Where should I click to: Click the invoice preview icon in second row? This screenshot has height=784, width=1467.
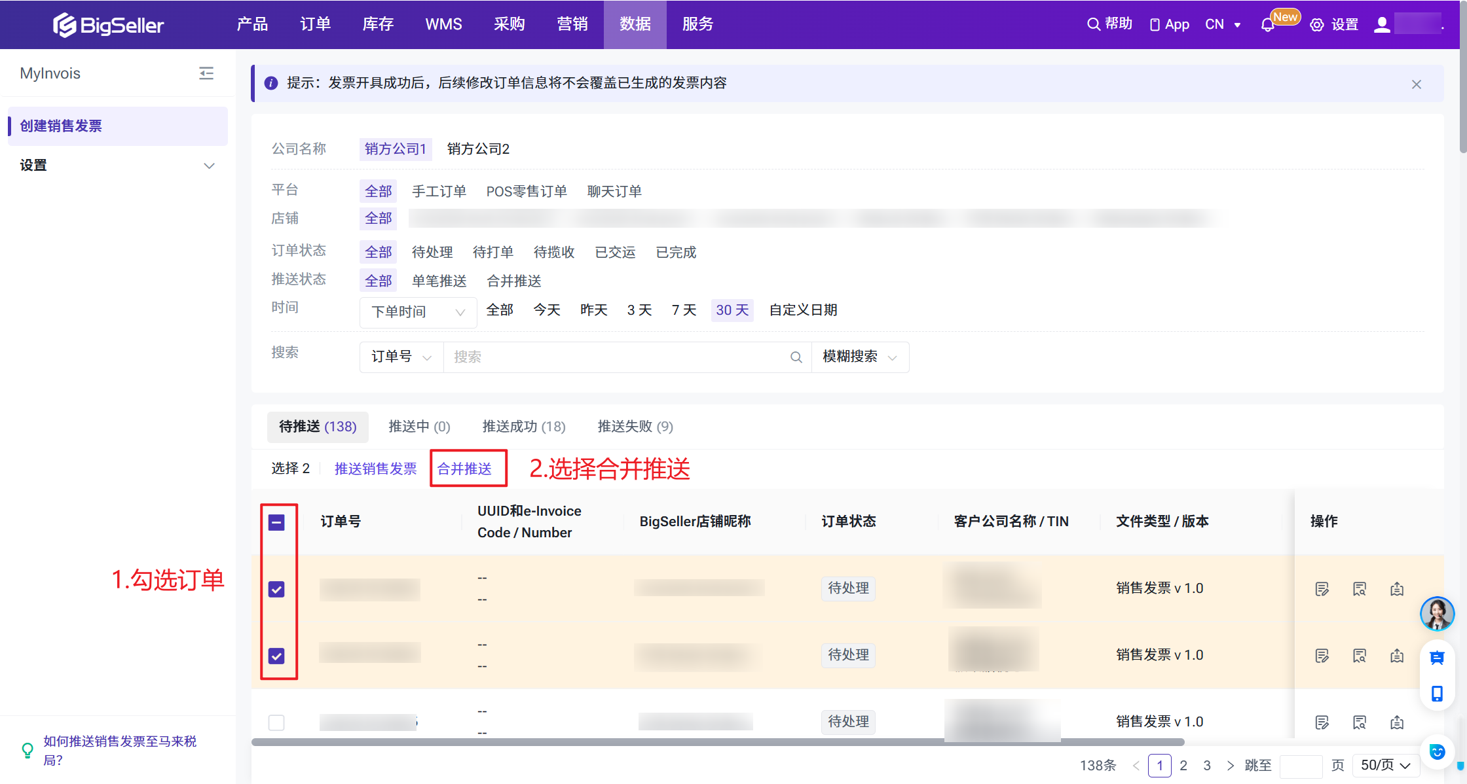(1360, 656)
